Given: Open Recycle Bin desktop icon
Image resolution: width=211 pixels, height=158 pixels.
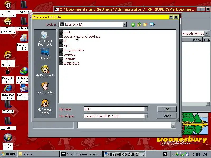Looking at the screenshot, I should pyautogui.click(x=8, y=76).
